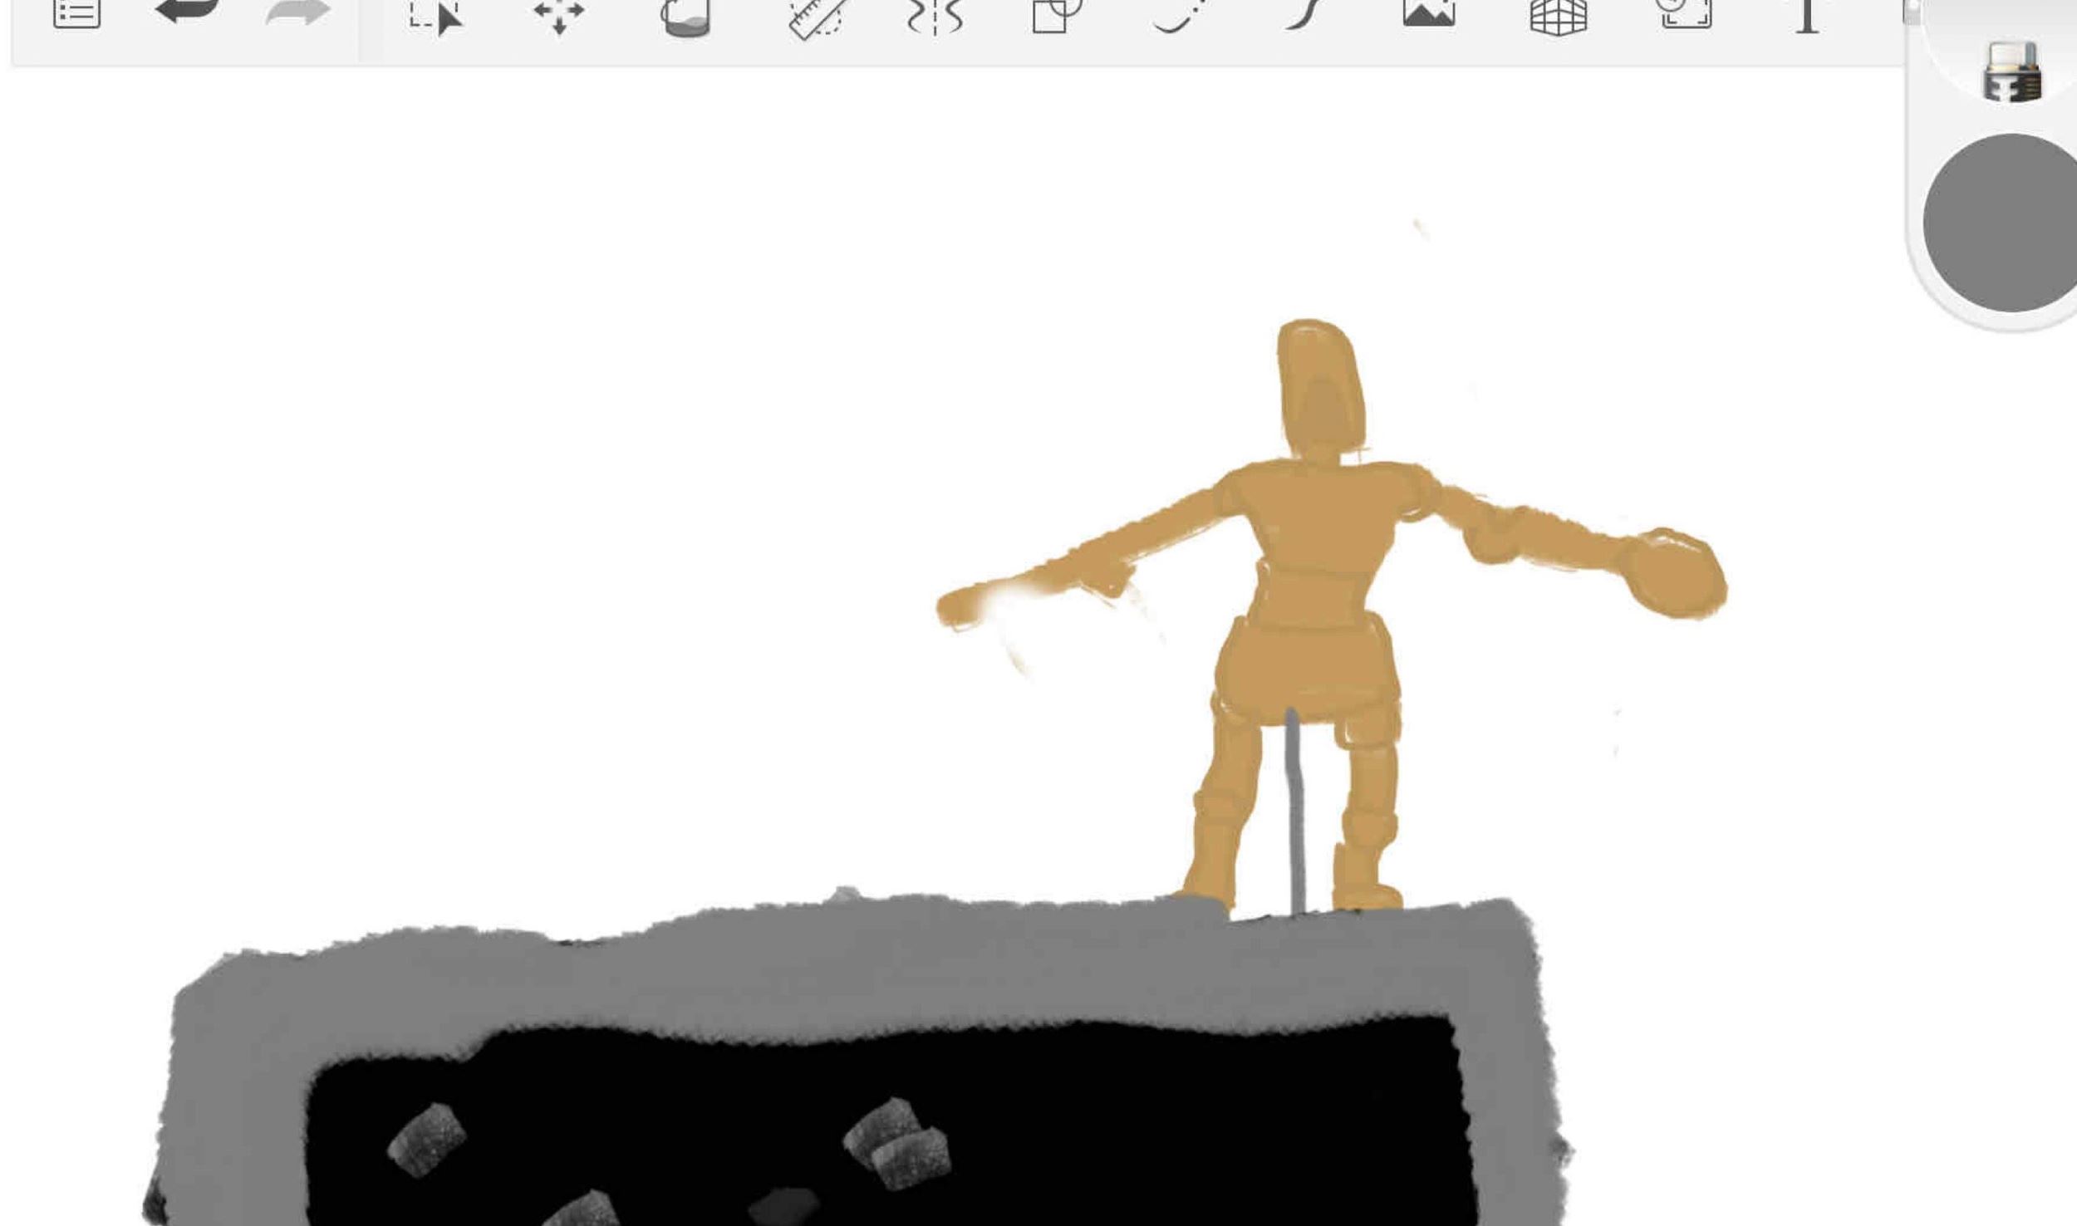Toggle the Symmetry tool
Screen dimensions: 2077x1226
pos(935,17)
